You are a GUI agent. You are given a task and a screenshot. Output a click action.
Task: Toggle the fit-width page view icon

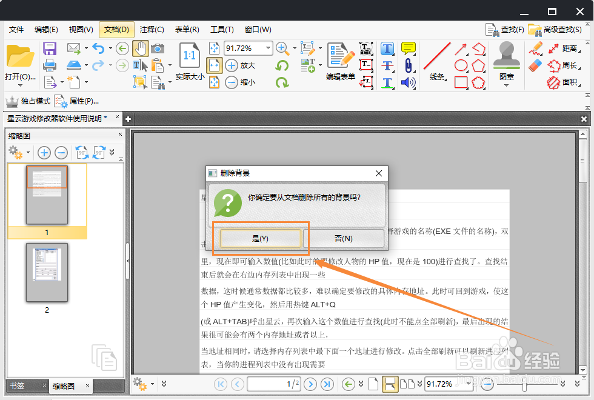click(x=215, y=65)
